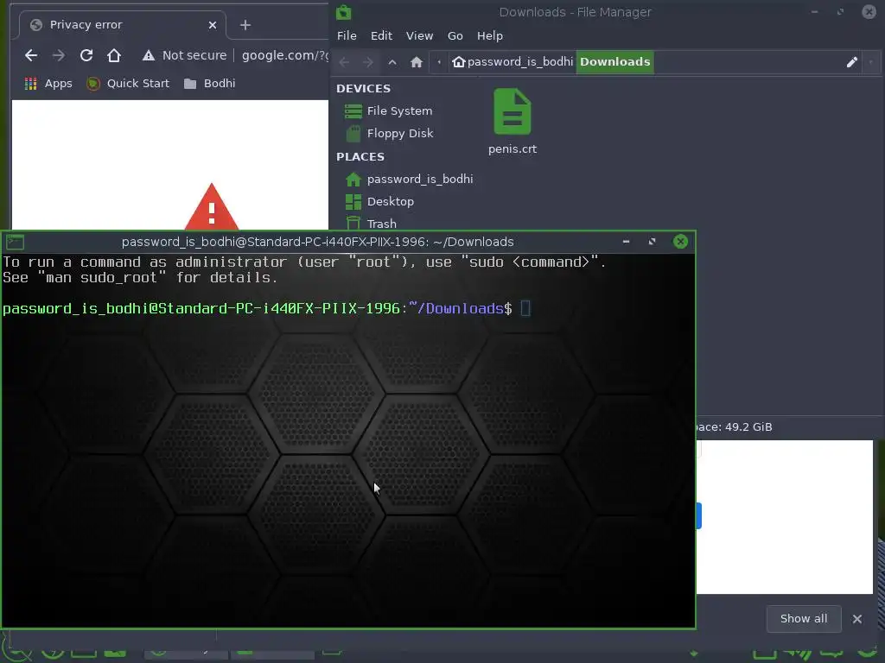The image size is (885, 663).
Task: Close the terminal window
Action: coord(681,242)
